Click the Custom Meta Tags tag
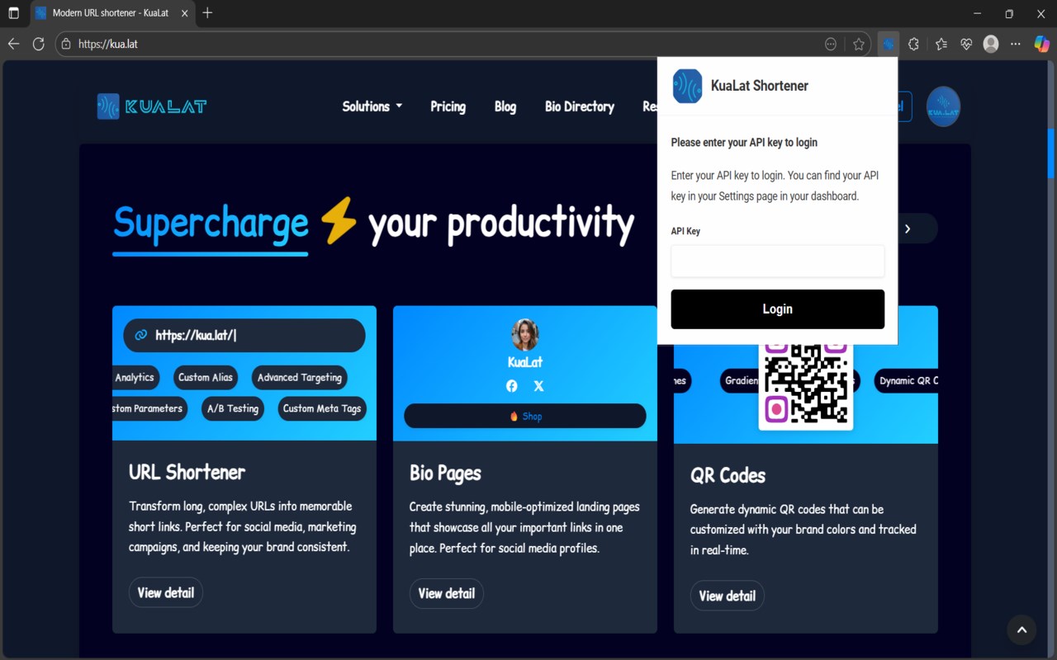This screenshot has height=660, width=1057. tap(322, 408)
